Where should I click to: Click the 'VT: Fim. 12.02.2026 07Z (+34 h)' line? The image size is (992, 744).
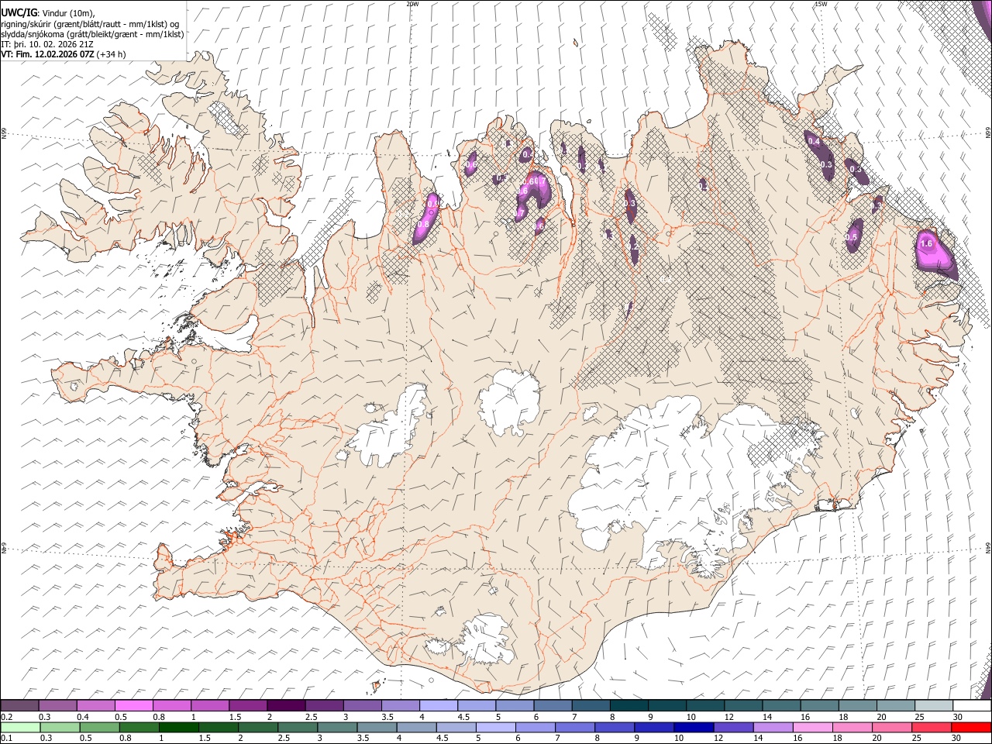pos(64,54)
